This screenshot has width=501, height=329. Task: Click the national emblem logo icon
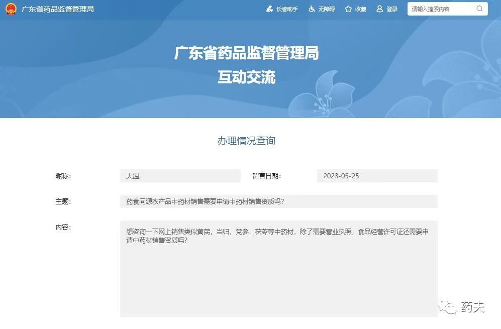[x=11, y=9]
